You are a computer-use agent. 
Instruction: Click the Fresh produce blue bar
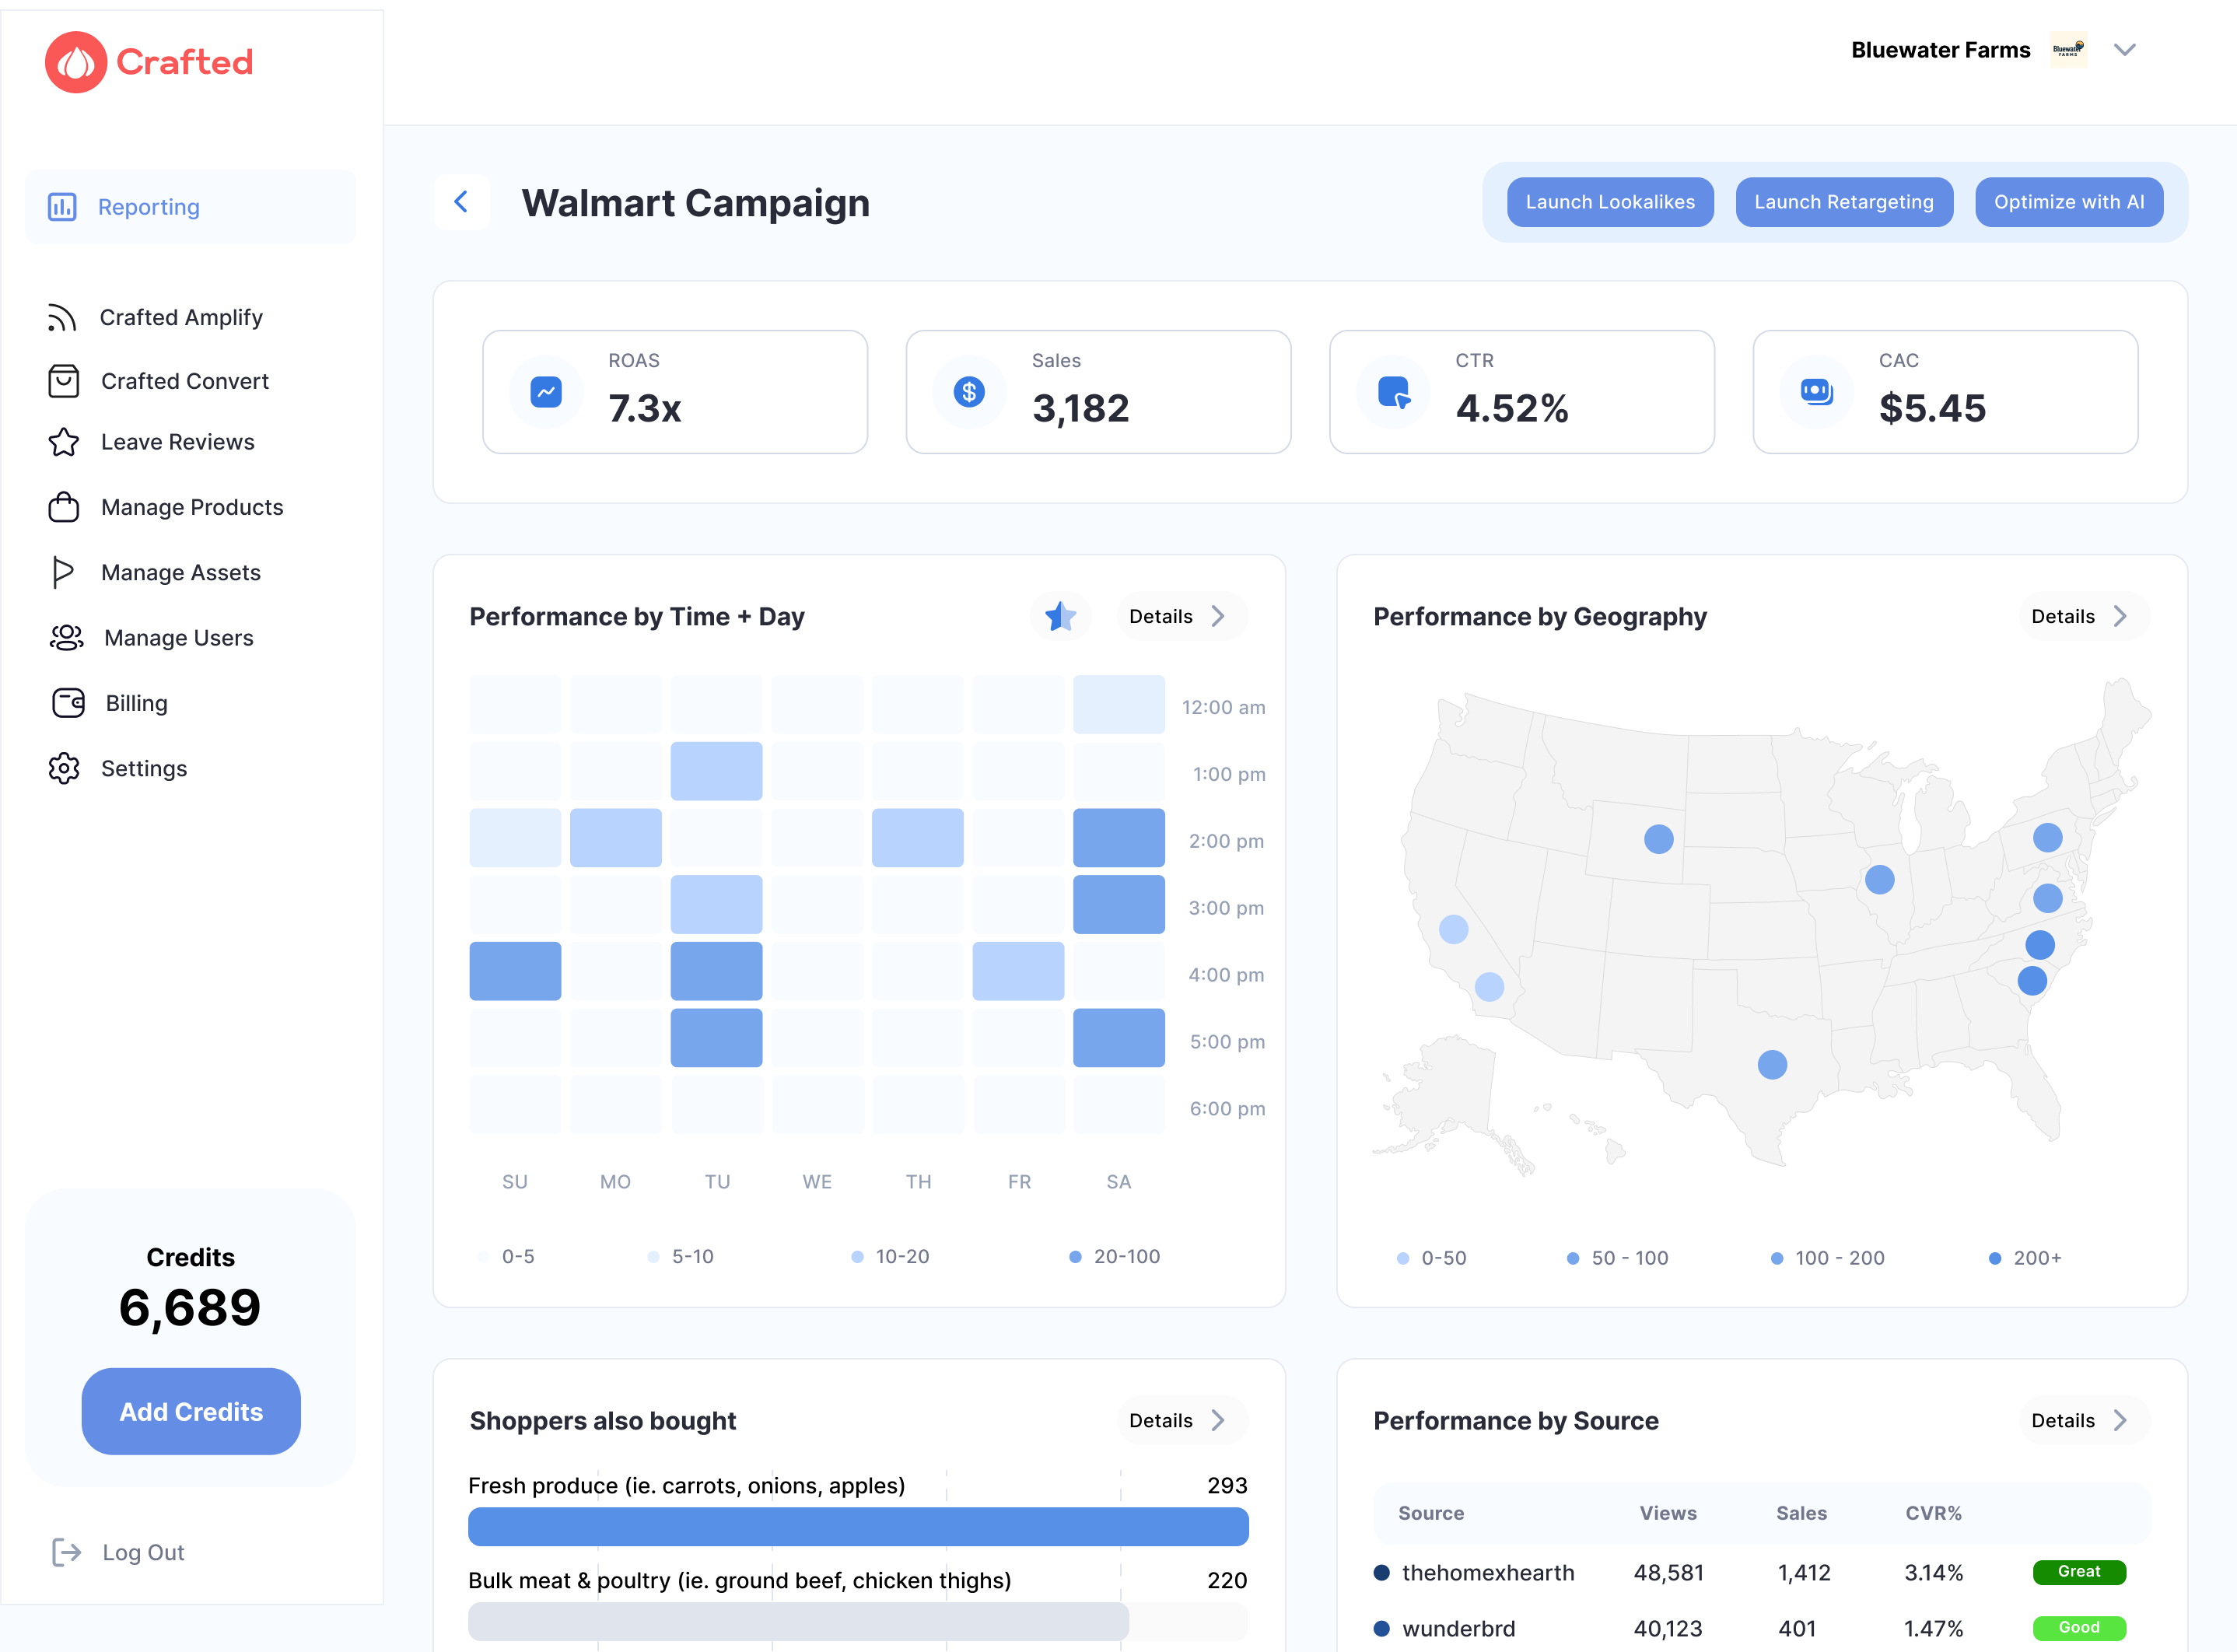coord(858,1527)
